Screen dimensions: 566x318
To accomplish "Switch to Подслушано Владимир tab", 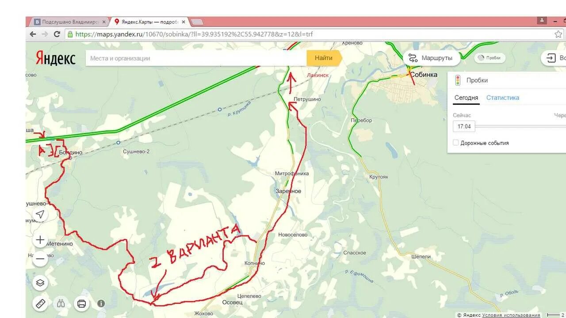I will pos(70,22).
